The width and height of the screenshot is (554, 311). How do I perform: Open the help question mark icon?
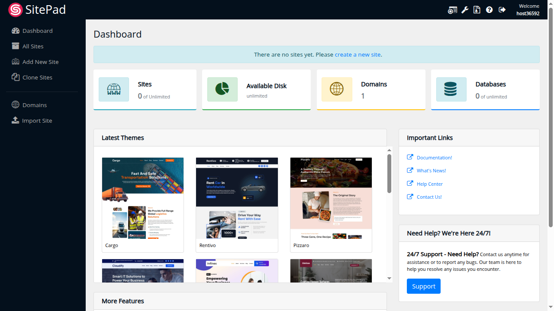pyautogui.click(x=490, y=10)
